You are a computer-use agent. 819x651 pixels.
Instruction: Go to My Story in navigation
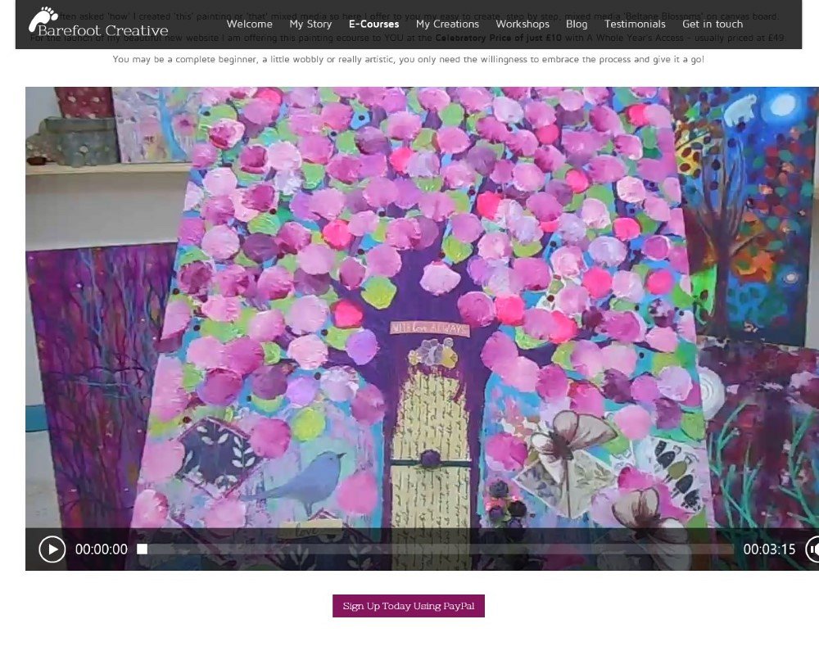coord(310,24)
